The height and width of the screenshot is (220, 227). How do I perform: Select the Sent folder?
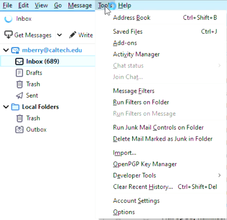pyautogui.click(x=32, y=96)
